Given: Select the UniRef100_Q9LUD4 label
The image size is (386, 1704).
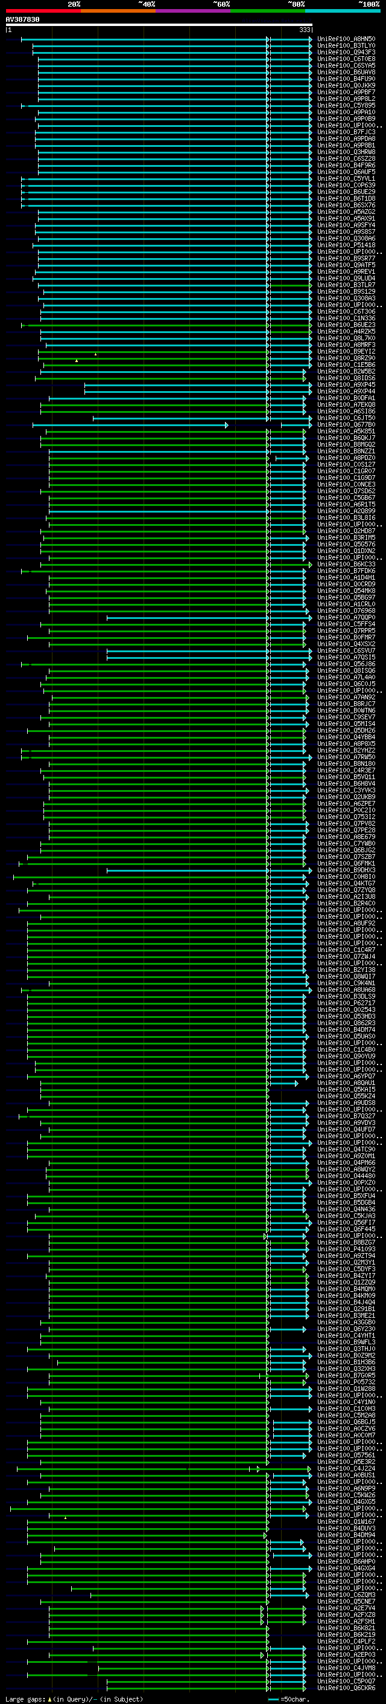Looking at the screenshot, I should [x=346, y=279].
